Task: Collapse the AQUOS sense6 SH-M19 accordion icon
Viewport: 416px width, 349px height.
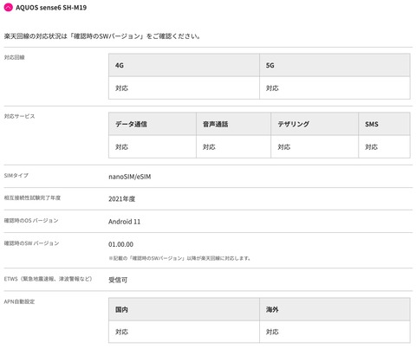Action: [x=8, y=7]
